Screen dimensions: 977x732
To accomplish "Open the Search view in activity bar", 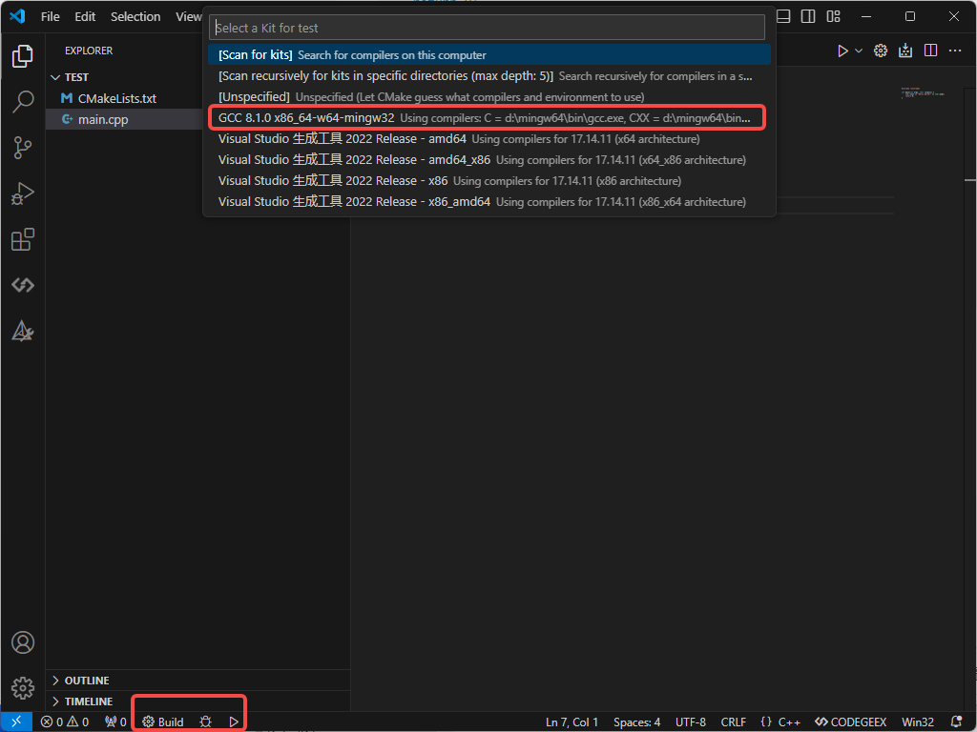I will [x=23, y=101].
